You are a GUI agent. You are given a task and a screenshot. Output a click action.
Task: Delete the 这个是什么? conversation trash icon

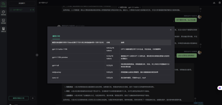[x=33, y=10]
